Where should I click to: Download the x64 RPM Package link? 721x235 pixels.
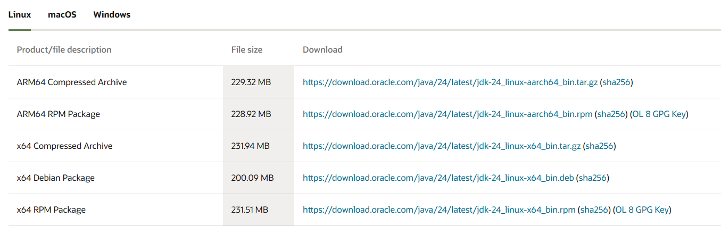coord(439,210)
